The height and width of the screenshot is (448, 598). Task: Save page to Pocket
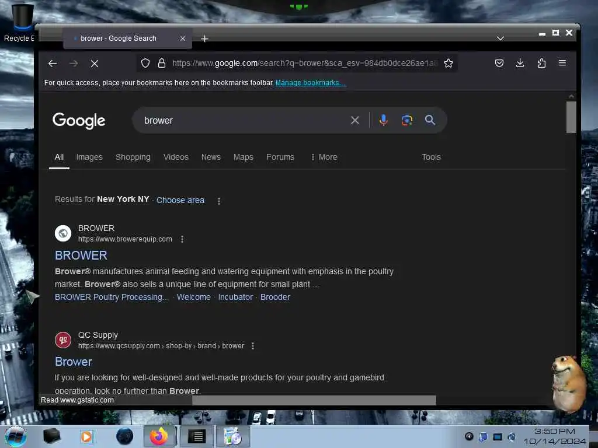click(x=499, y=63)
